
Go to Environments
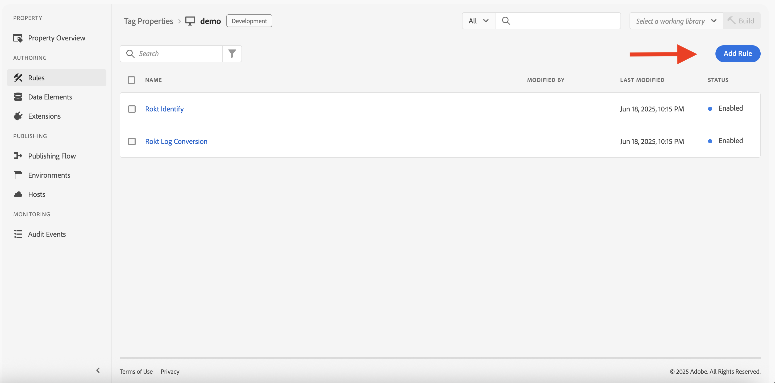[57, 175]
